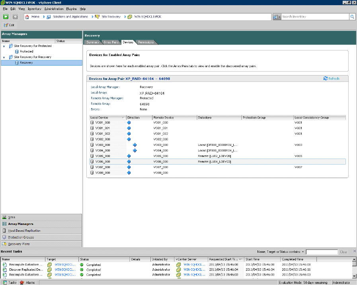Image resolution: width=357 pixels, height=285 pixels.
Task: Click the Clear button in Recent Tasks
Action: coord(343,252)
